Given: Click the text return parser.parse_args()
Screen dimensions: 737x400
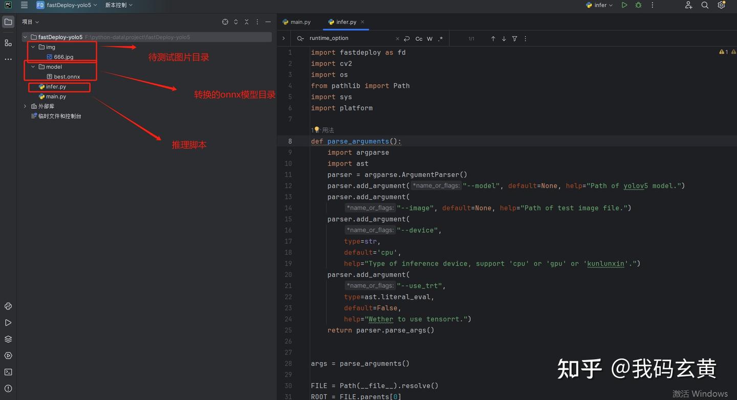Looking at the screenshot, I should [x=381, y=331].
